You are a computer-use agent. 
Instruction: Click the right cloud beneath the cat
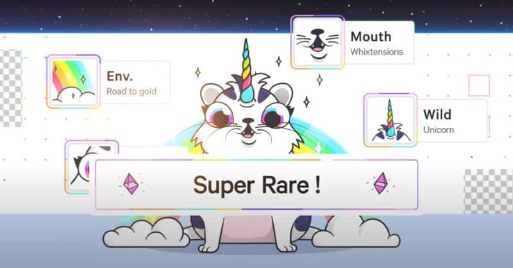click(355, 232)
